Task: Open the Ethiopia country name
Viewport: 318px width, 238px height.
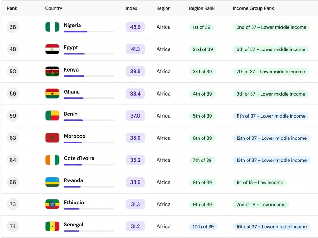Action: (x=74, y=203)
